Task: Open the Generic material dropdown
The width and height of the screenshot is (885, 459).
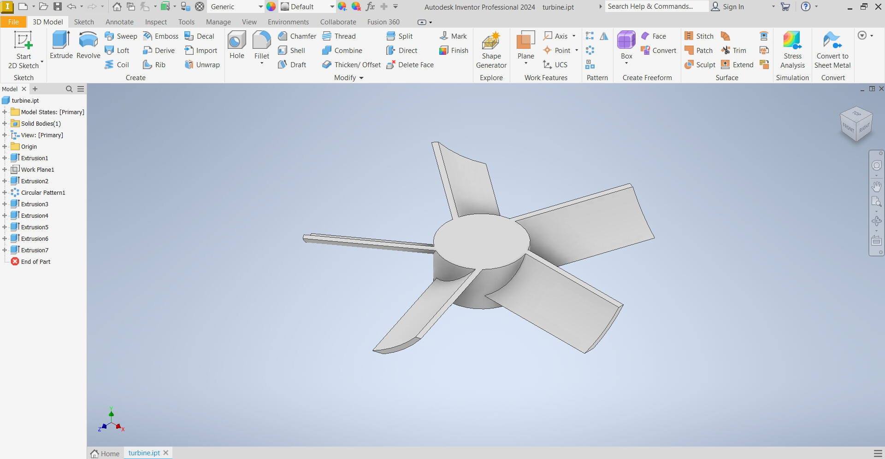Action: (x=260, y=7)
